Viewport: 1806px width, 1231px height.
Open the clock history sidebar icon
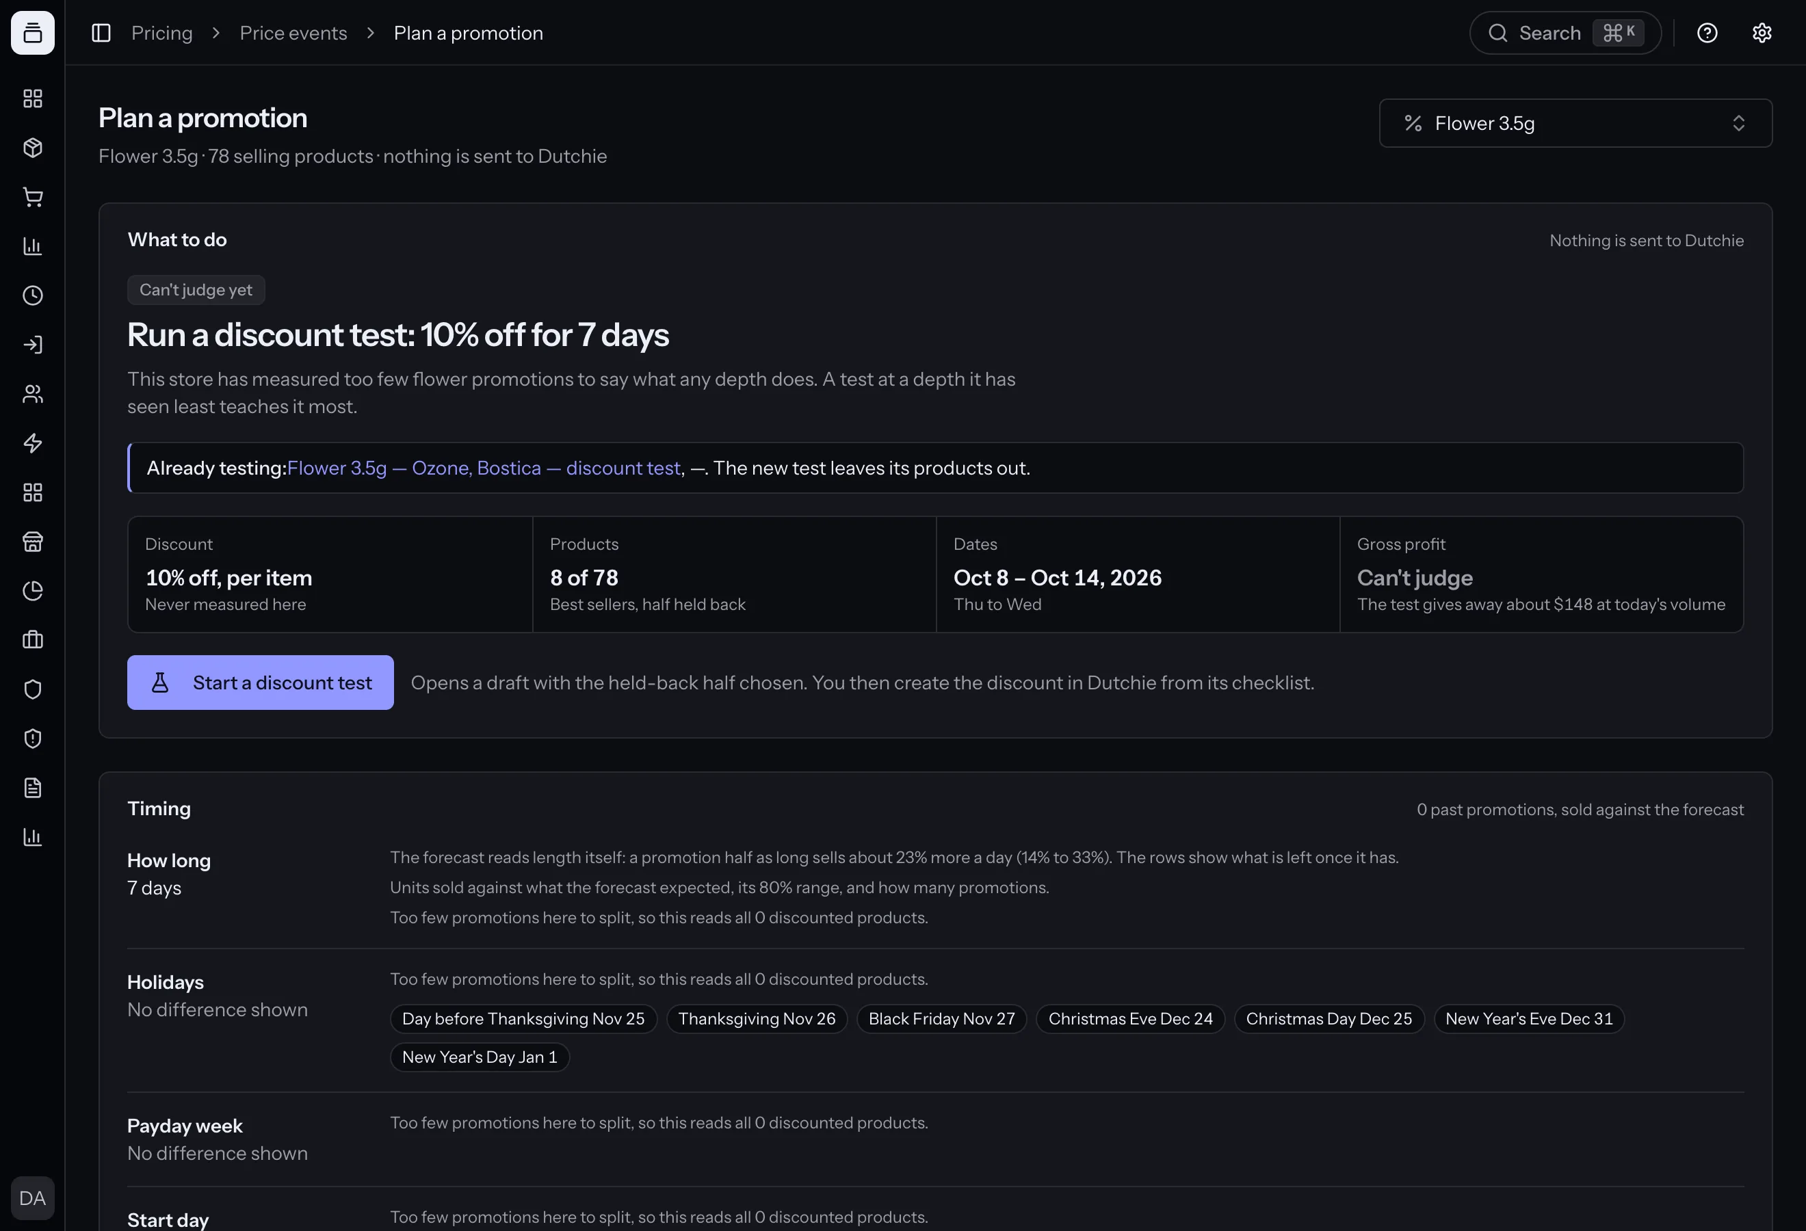click(33, 295)
